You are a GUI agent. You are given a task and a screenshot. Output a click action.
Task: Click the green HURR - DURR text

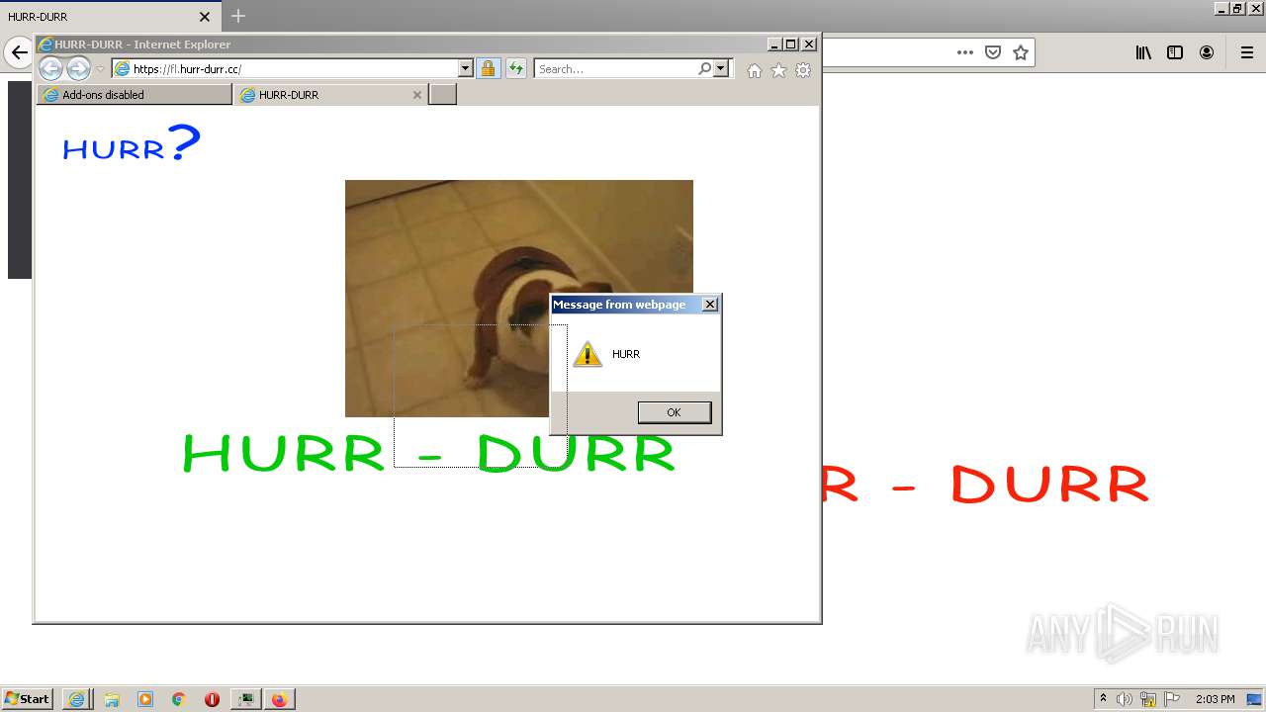click(x=429, y=453)
